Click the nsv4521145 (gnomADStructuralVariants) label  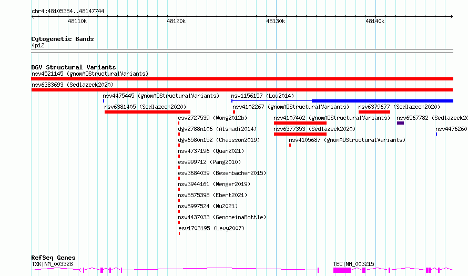click(x=90, y=74)
